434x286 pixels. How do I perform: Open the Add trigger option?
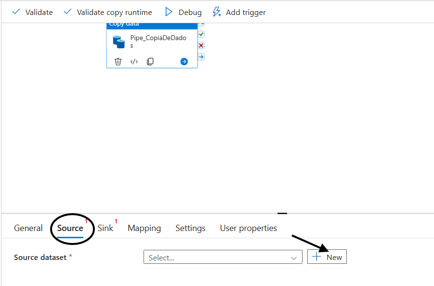click(x=239, y=12)
